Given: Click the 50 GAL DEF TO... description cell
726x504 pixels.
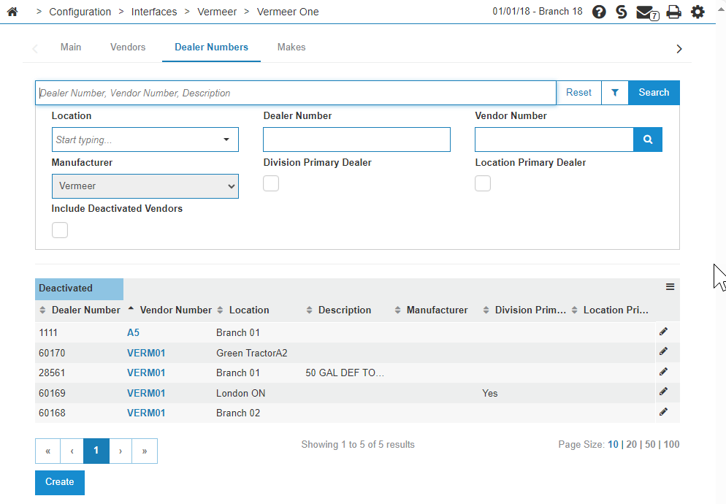Looking at the screenshot, I should click(x=345, y=373).
